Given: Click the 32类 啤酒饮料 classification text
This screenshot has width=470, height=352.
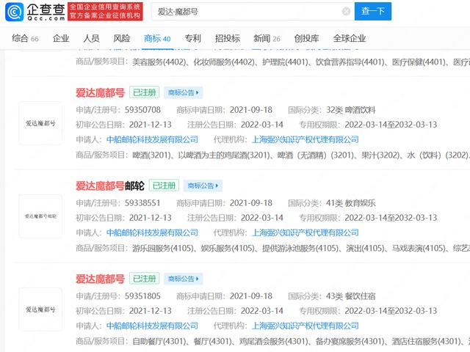Looking at the screenshot, I should 351,110.
